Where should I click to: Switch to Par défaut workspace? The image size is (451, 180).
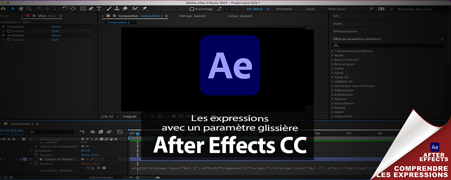click(x=255, y=9)
